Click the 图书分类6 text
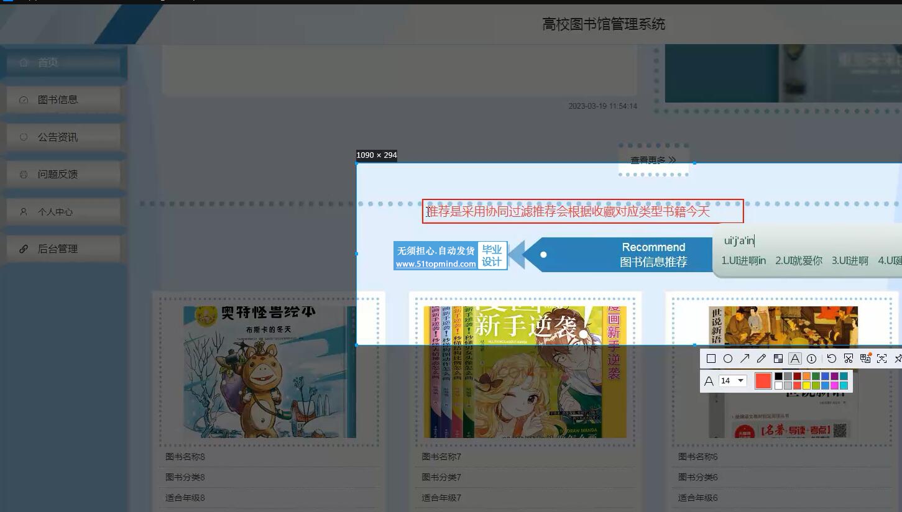This screenshot has width=902, height=512. pos(698,477)
